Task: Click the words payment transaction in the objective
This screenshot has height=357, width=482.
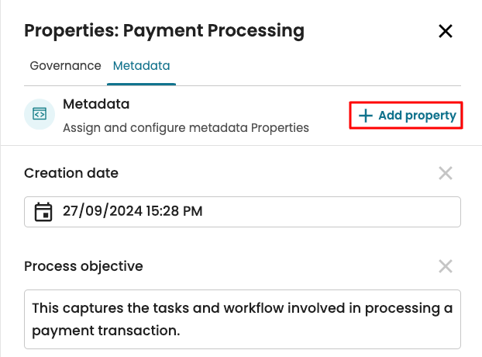Action: 105,331
